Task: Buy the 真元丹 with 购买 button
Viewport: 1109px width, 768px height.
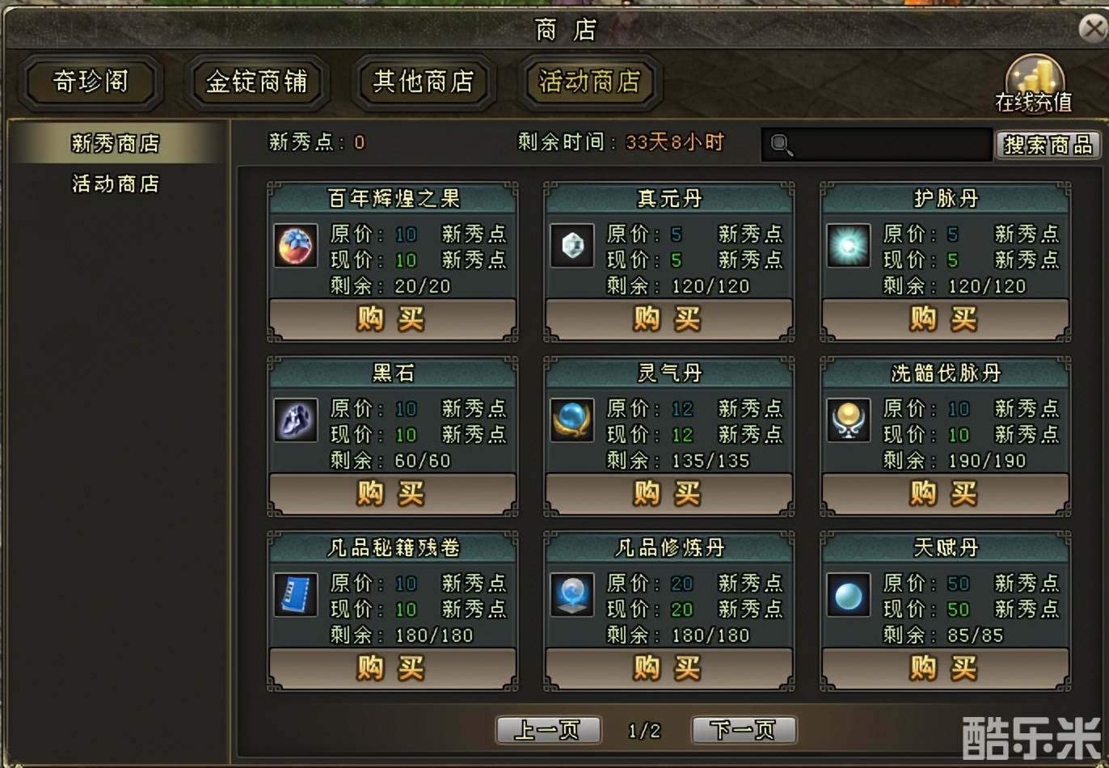Action: click(668, 319)
